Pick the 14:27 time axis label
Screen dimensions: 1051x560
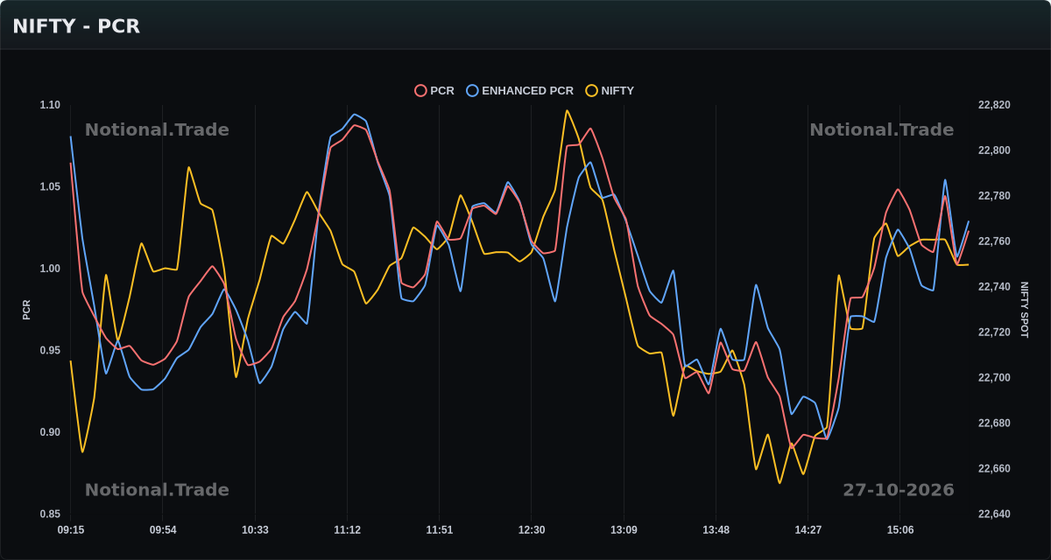tap(808, 530)
